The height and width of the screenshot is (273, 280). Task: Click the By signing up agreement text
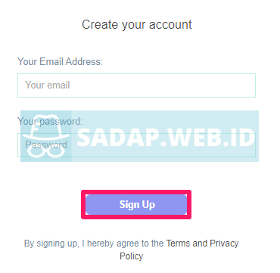tap(132, 250)
